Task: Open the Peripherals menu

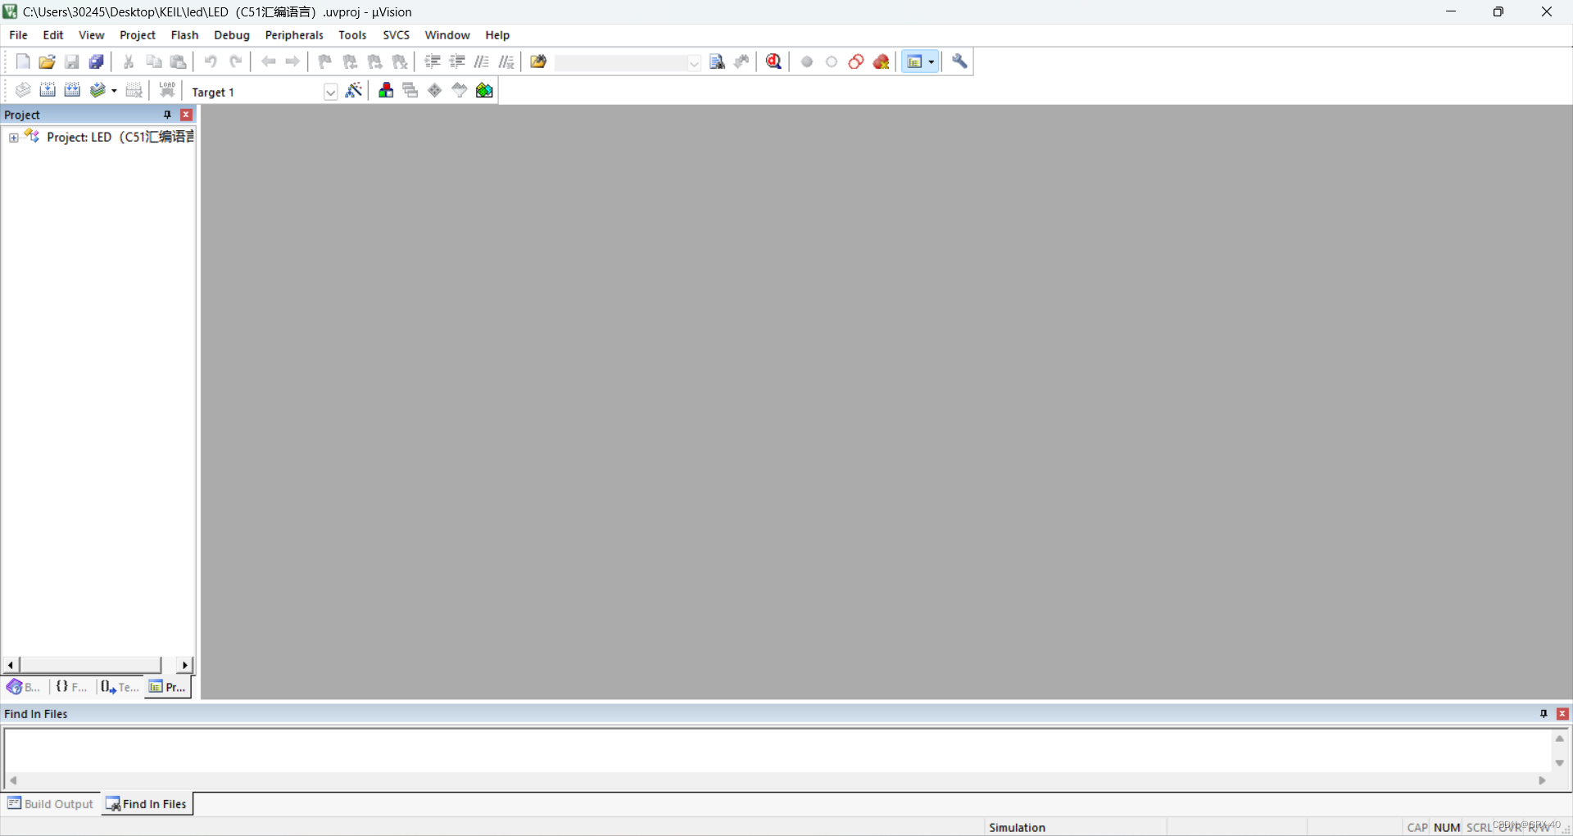Action: (294, 35)
